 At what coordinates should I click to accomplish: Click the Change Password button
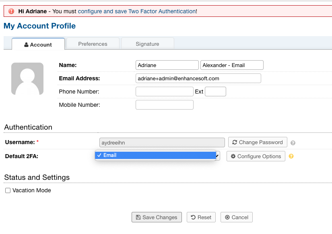258,142
